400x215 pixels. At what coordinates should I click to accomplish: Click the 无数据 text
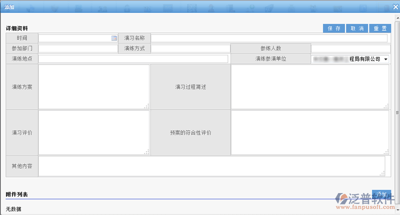click(13, 209)
